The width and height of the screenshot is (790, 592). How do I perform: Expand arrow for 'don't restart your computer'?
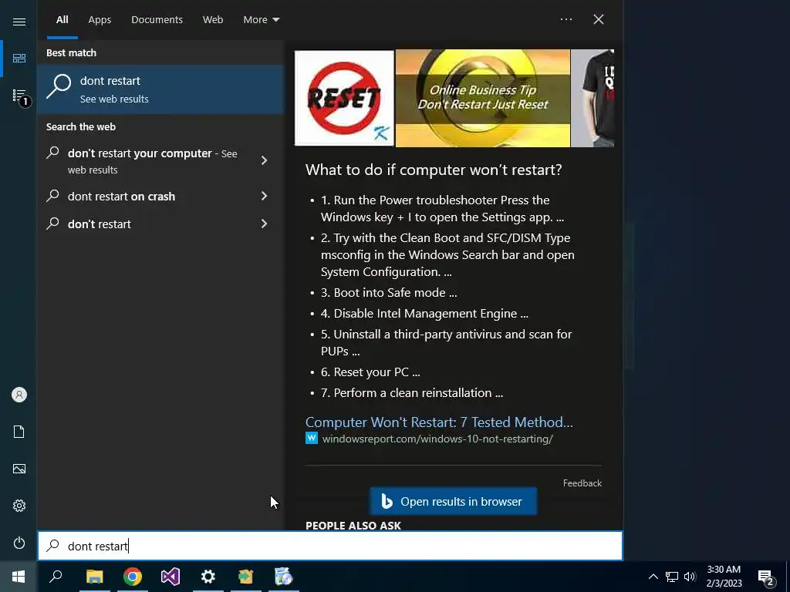tap(264, 160)
